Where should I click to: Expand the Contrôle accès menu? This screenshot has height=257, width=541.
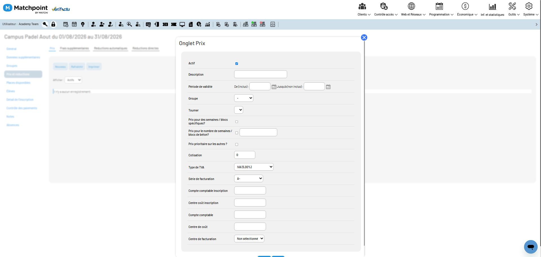(386, 10)
